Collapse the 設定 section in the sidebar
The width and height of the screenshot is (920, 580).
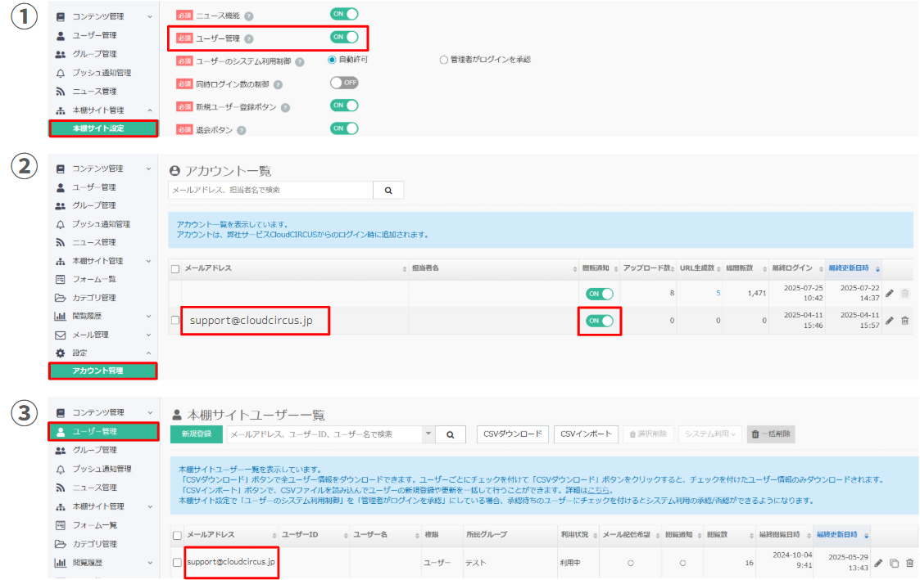coord(148,353)
